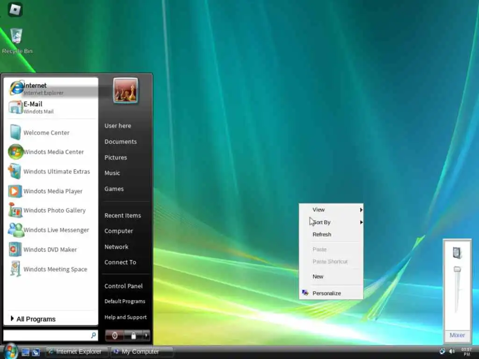This screenshot has width=479, height=359.
Task: Click the Personalize icon in context menu
Action: [x=305, y=293]
